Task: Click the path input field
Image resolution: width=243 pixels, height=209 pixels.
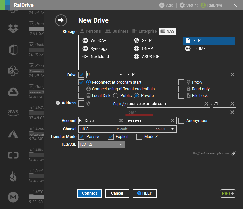Action: (x=177, y=112)
